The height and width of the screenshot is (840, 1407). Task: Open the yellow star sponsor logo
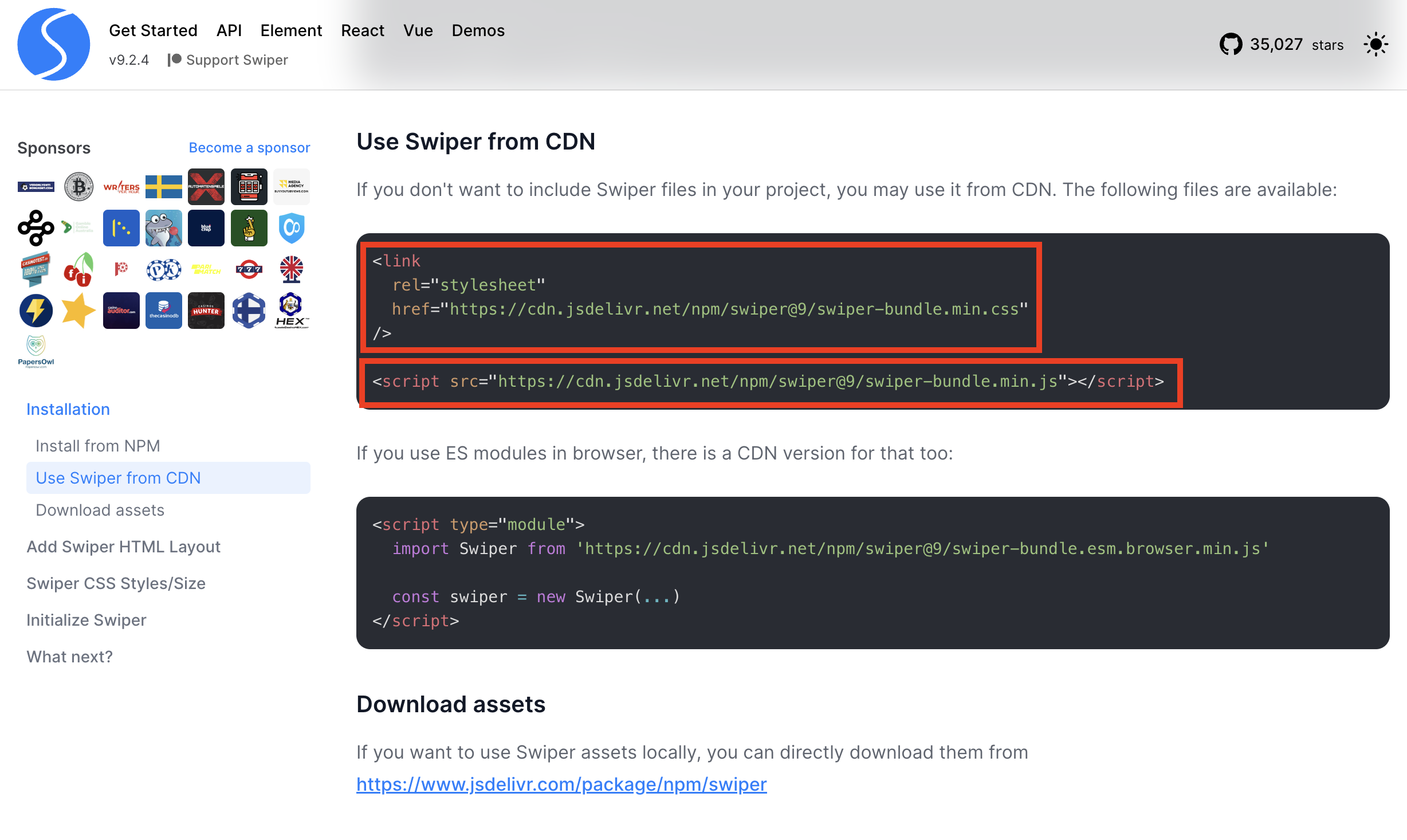pos(78,311)
